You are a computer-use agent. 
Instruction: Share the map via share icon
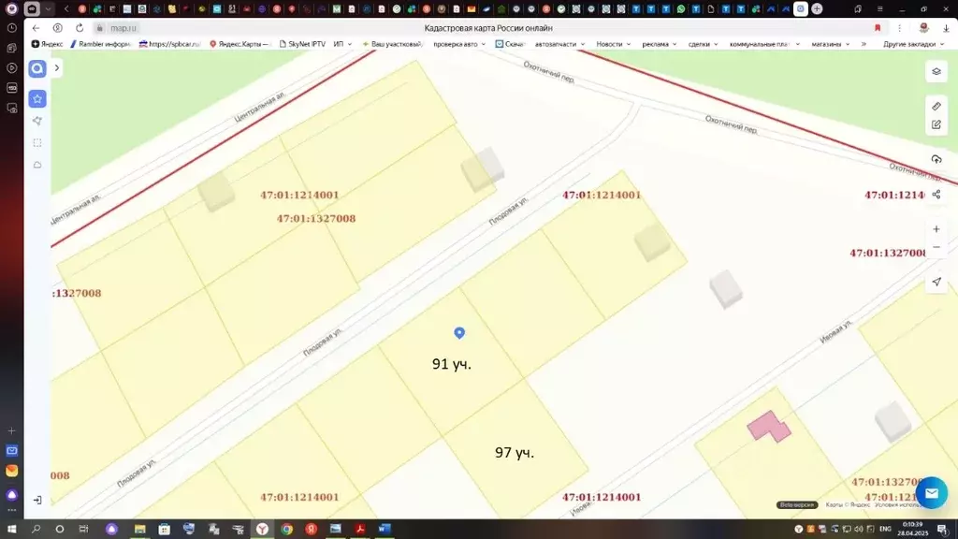[936, 195]
